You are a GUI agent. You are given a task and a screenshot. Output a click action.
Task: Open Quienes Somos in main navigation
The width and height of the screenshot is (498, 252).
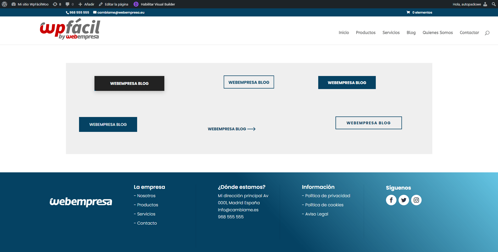[438, 33]
